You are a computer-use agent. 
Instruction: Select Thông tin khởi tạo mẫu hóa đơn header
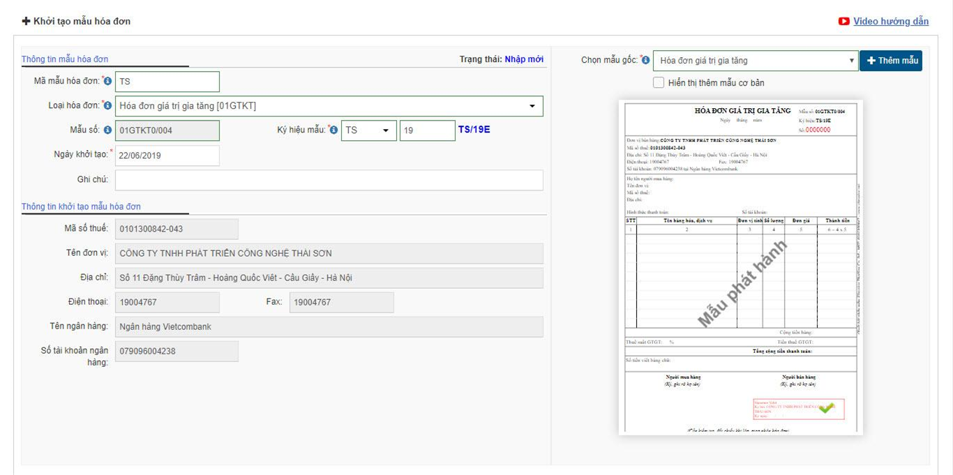tap(81, 206)
